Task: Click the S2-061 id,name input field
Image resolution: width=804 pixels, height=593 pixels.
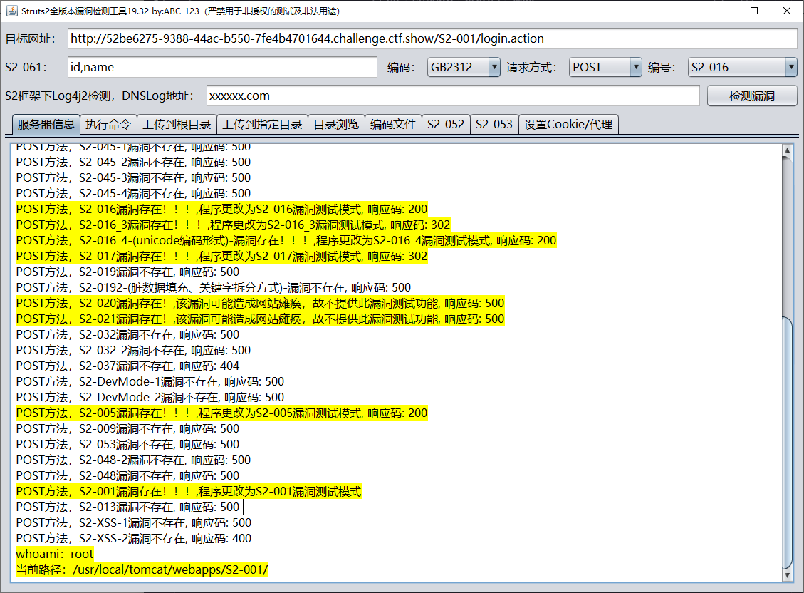Action: click(222, 67)
